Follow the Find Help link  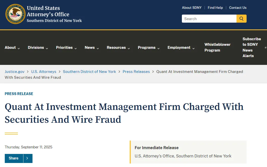215,8
